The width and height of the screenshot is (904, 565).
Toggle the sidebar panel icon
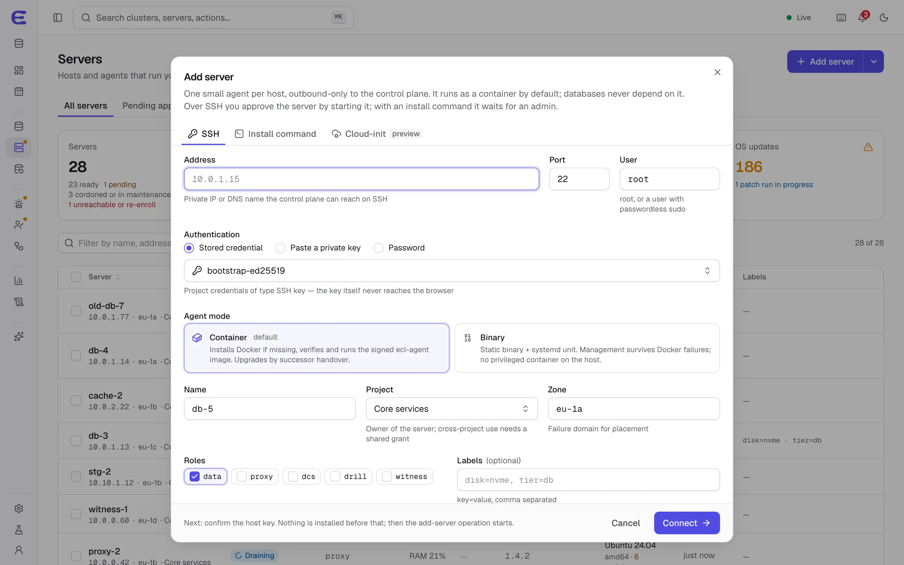57,18
